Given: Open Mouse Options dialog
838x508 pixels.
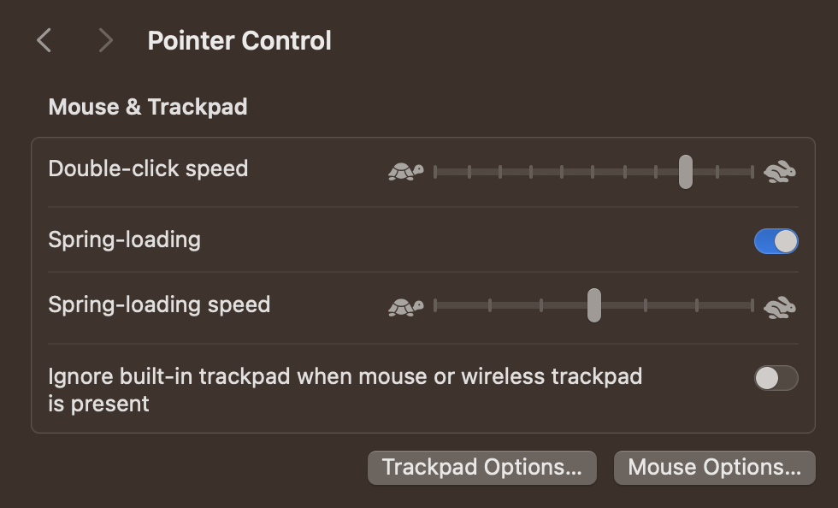Looking at the screenshot, I should click(x=715, y=467).
